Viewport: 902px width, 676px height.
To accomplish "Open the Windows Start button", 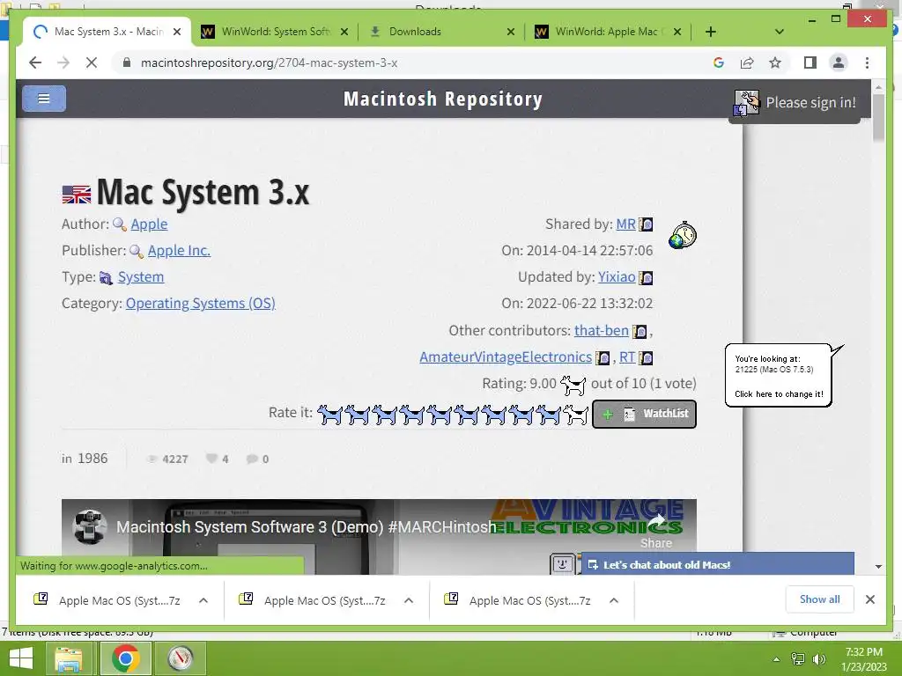I will pos(21,658).
